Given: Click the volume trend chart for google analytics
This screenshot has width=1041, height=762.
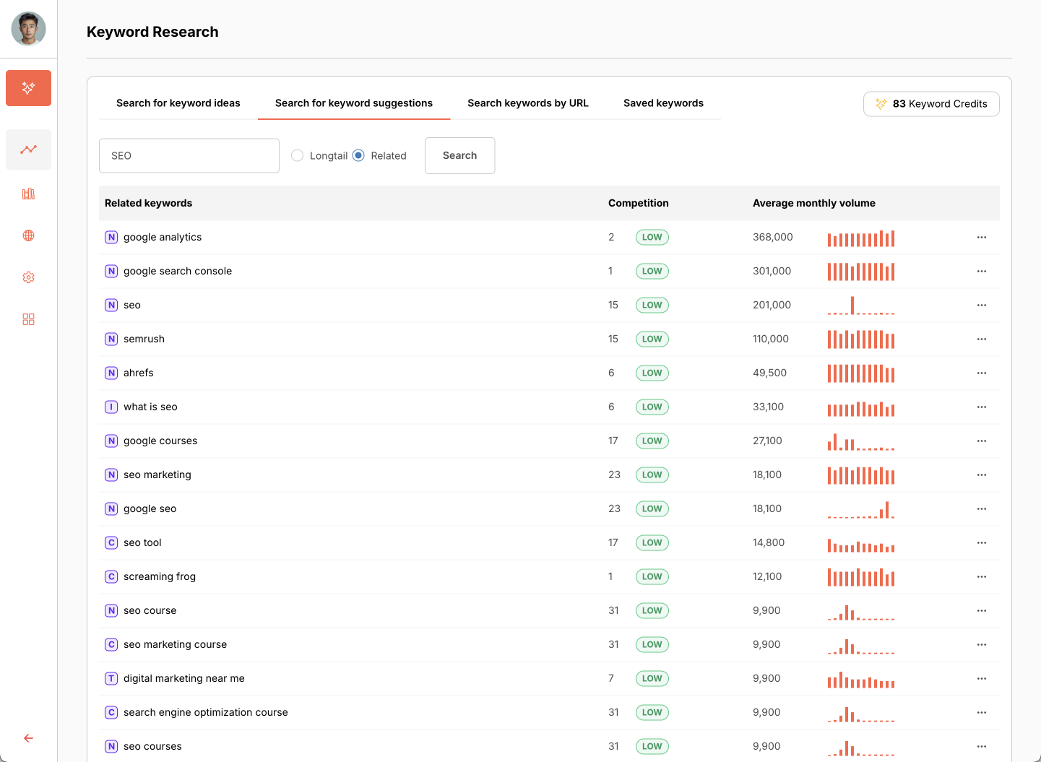Looking at the screenshot, I should 861,238.
